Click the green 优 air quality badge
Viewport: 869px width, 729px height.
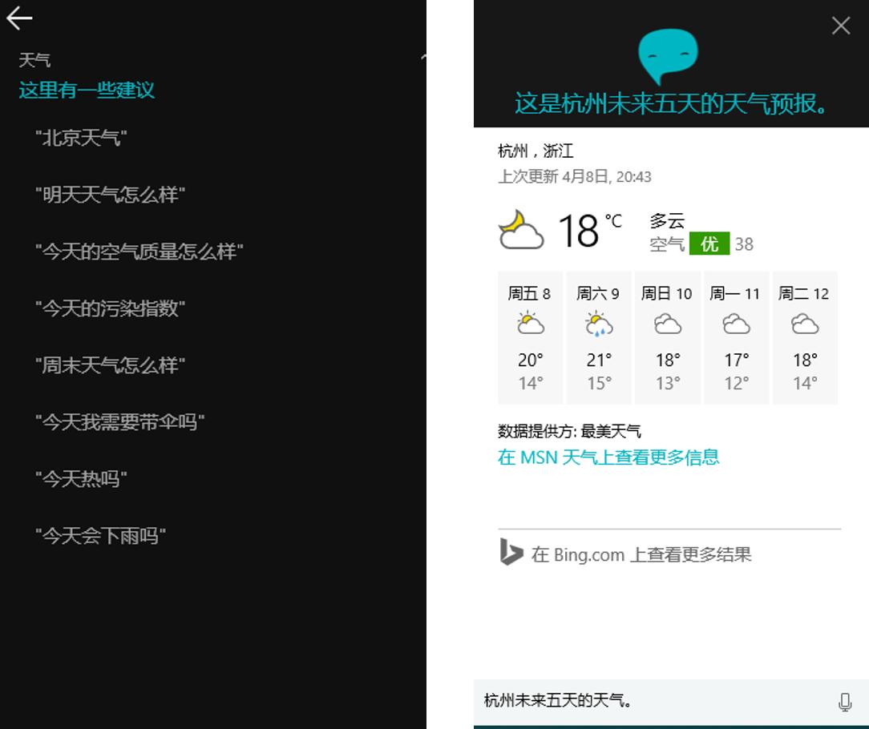(711, 244)
